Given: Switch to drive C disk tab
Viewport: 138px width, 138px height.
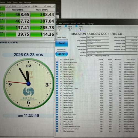Looking at the screenshot, I should (59, 28).
